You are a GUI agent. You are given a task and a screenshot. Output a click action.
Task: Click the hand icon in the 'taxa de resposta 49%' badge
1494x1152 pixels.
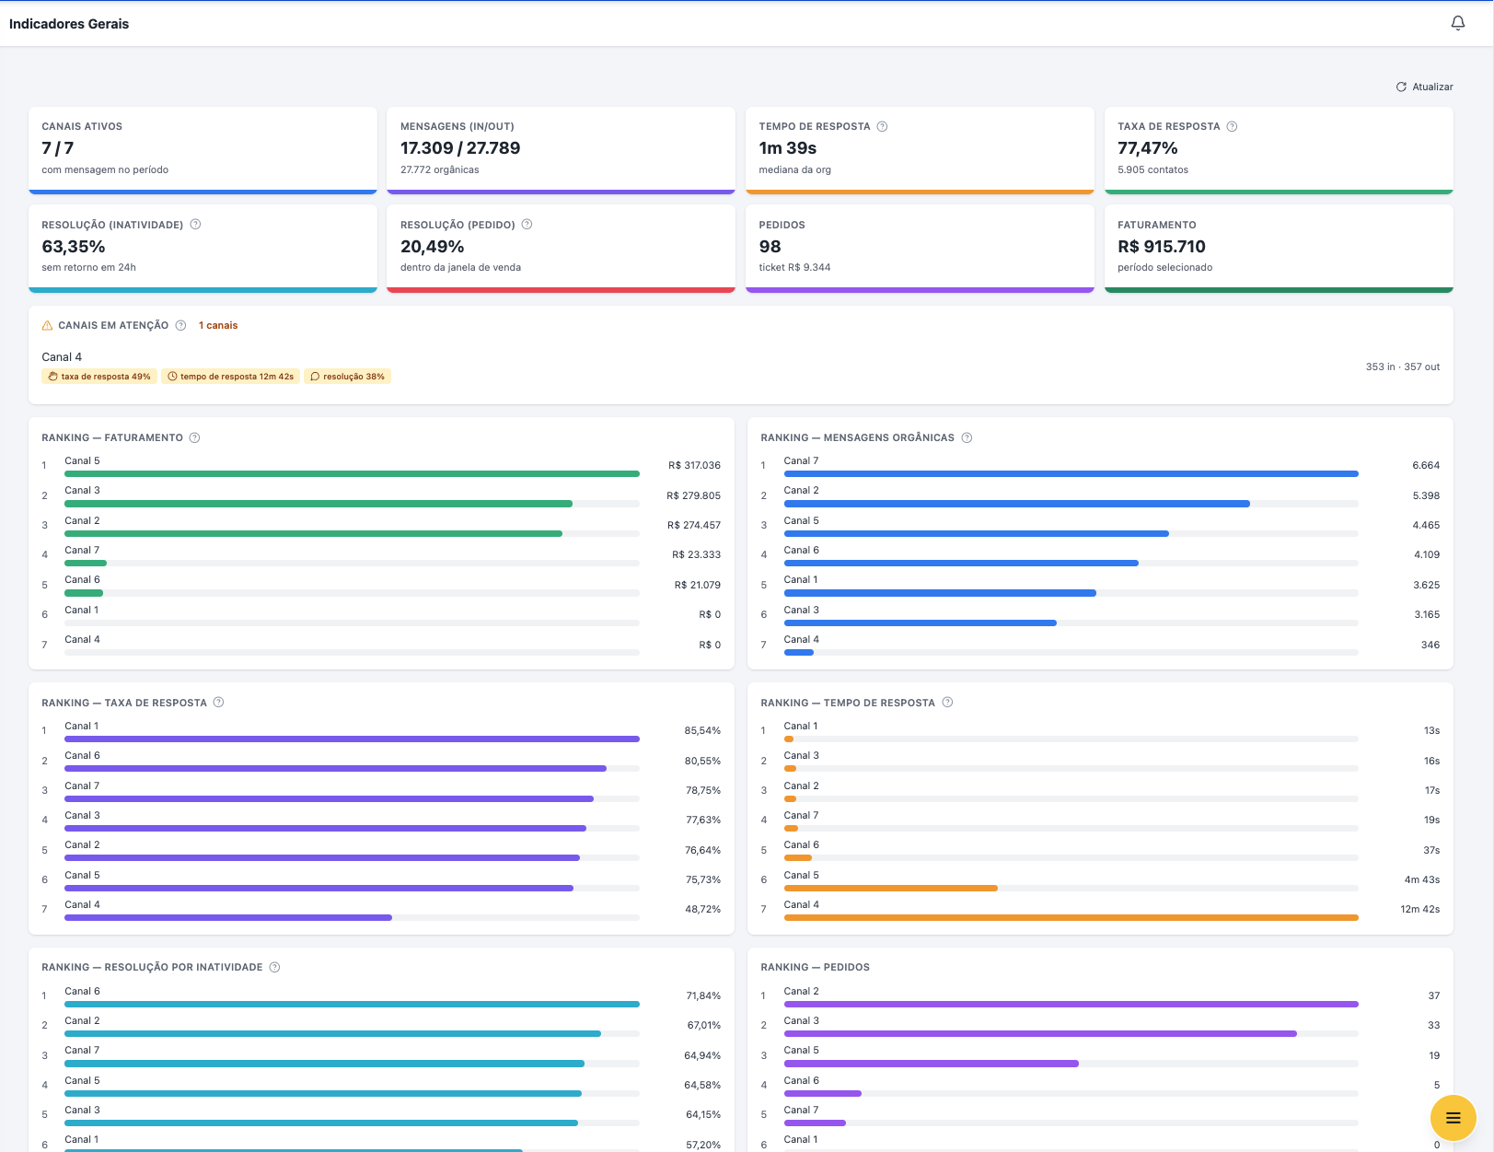click(x=53, y=377)
